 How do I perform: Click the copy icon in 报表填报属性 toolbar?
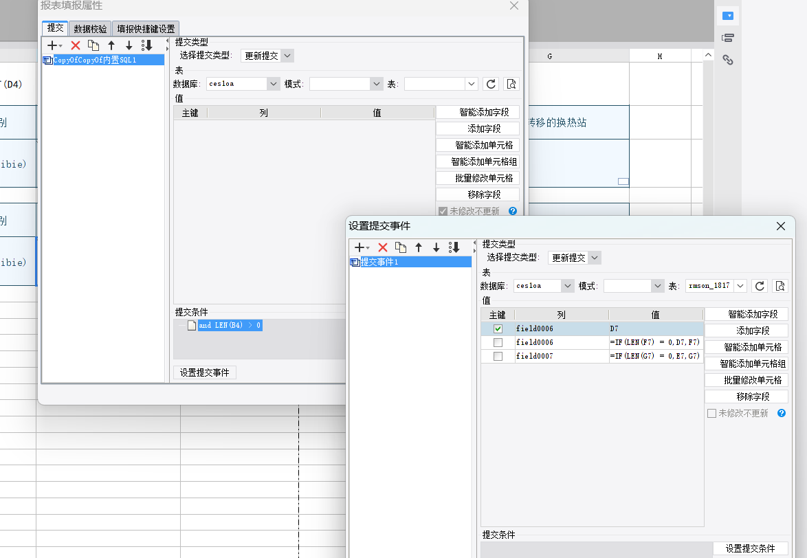point(93,45)
